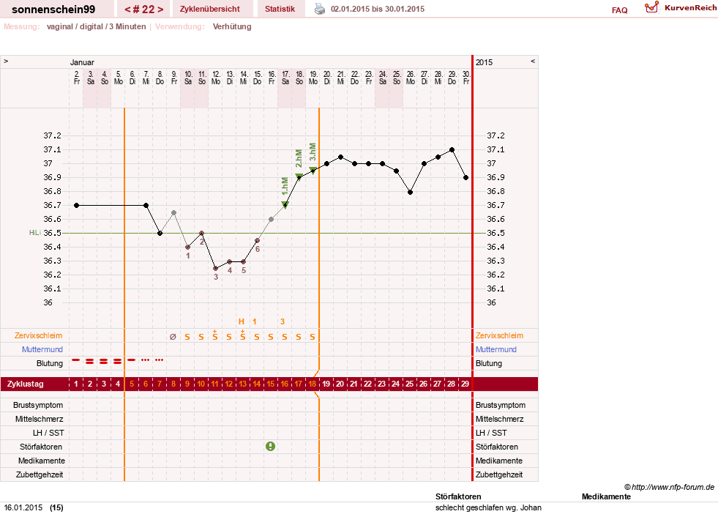
Task: Click the printer icon
Action: pos(320,9)
